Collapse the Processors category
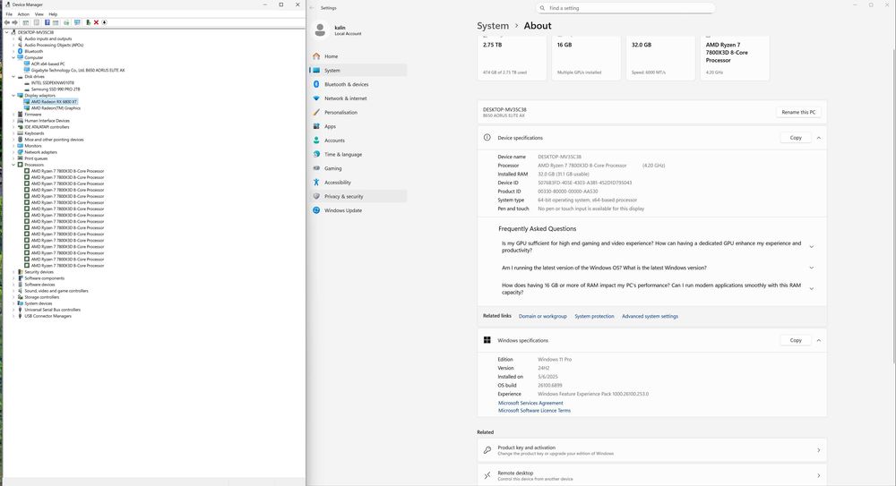The image size is (896, 486). click(13, 165)
